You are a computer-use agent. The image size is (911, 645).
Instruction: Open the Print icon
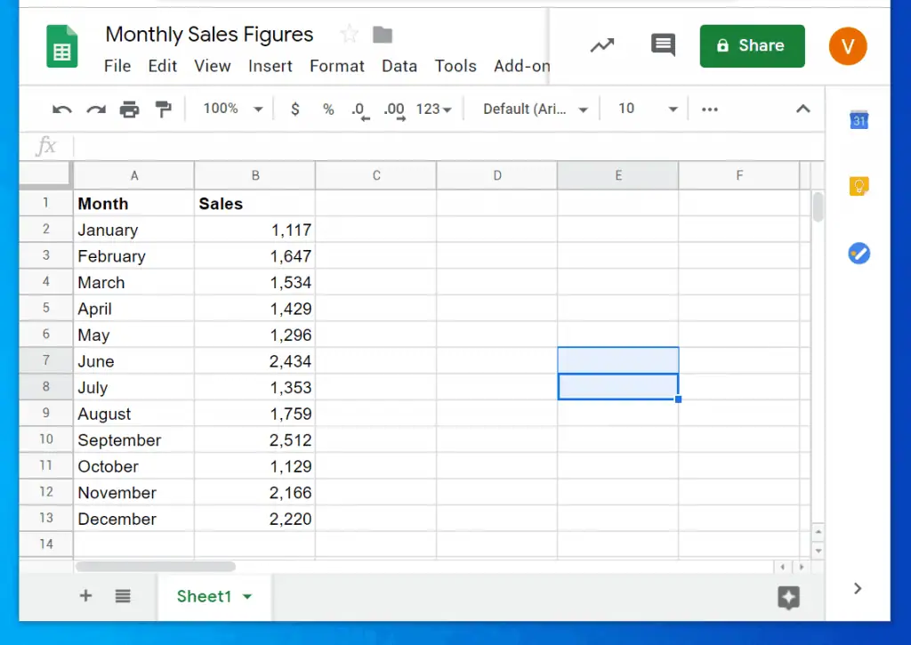(x=130, y=109)
